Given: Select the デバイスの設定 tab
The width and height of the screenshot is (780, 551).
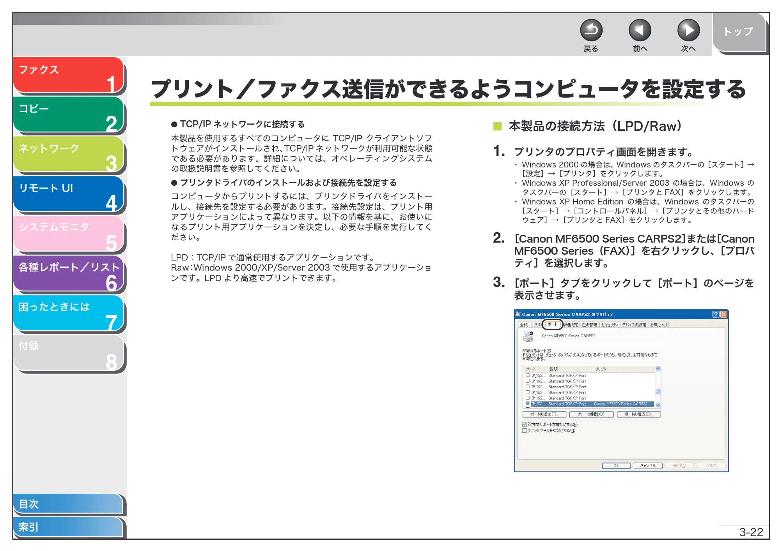Looking at the screenshot, I should (x=634, y=325).
